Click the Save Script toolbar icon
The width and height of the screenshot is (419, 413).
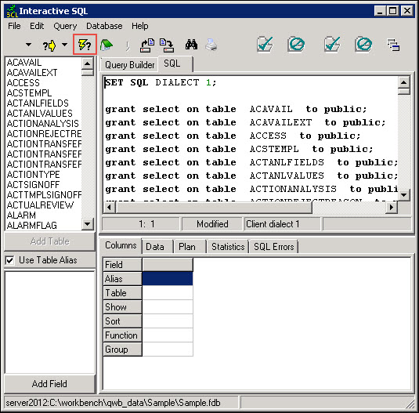click(x=167, y=45)
